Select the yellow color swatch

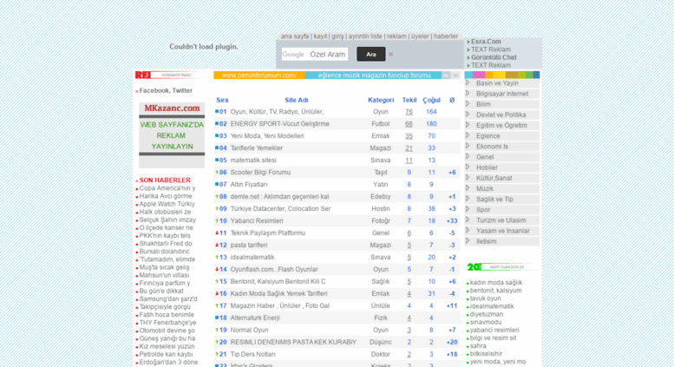[x=499, y=75]
